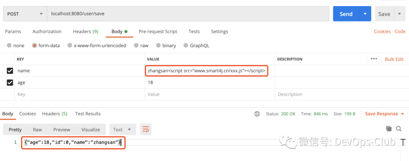
Task: Open the request Body tab
Action: pos(119,31)
